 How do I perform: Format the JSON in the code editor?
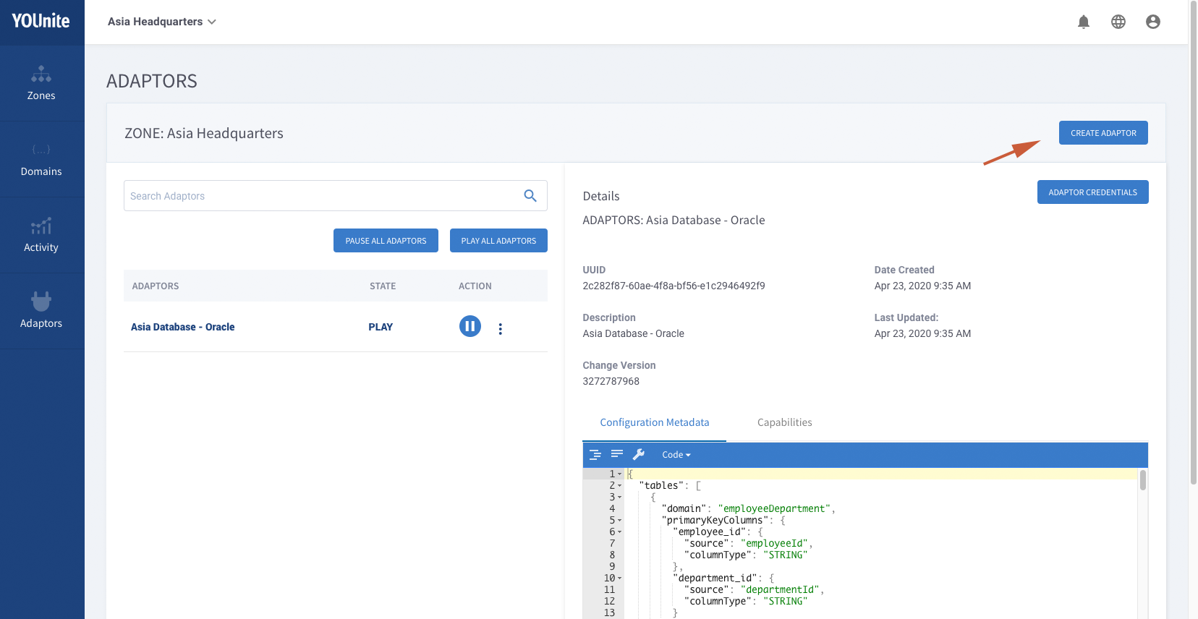click(595, 454)
